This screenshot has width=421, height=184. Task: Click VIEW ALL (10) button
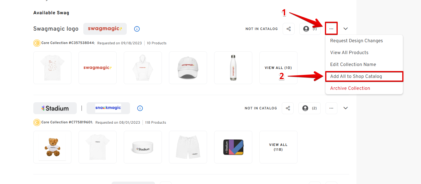pos(278,68)
